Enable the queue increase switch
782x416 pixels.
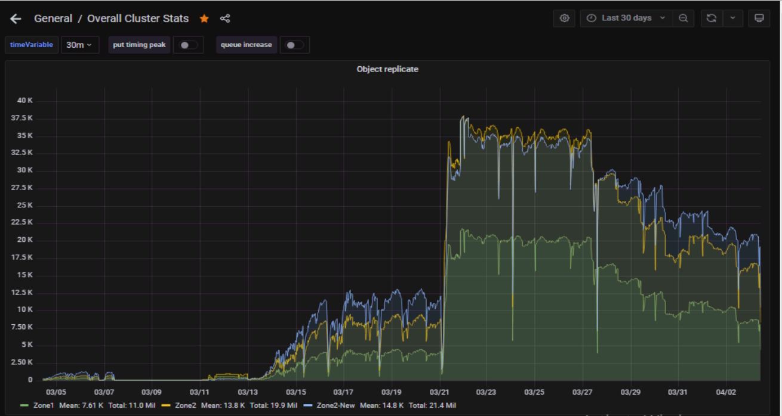click(x=294, y=45)
